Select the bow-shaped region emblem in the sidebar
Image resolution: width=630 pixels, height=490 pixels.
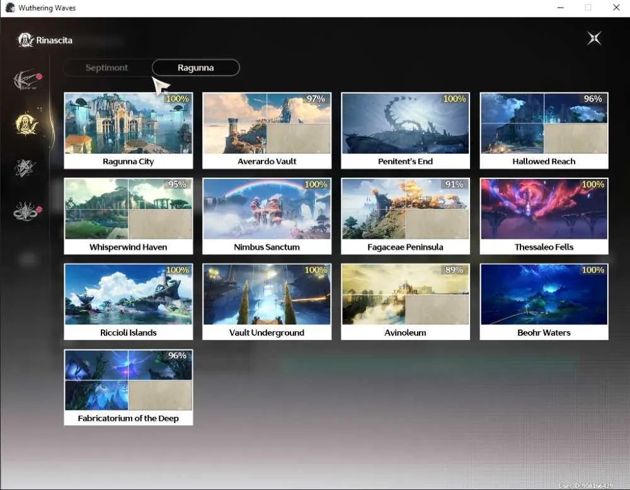(26, 80)
